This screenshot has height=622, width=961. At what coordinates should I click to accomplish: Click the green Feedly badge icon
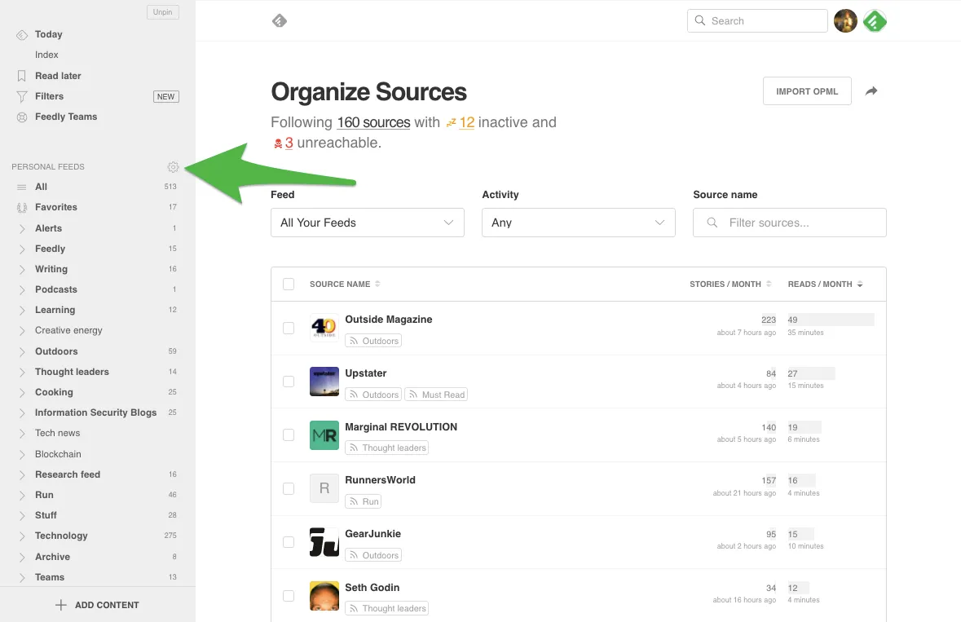(x=875, y=21)
